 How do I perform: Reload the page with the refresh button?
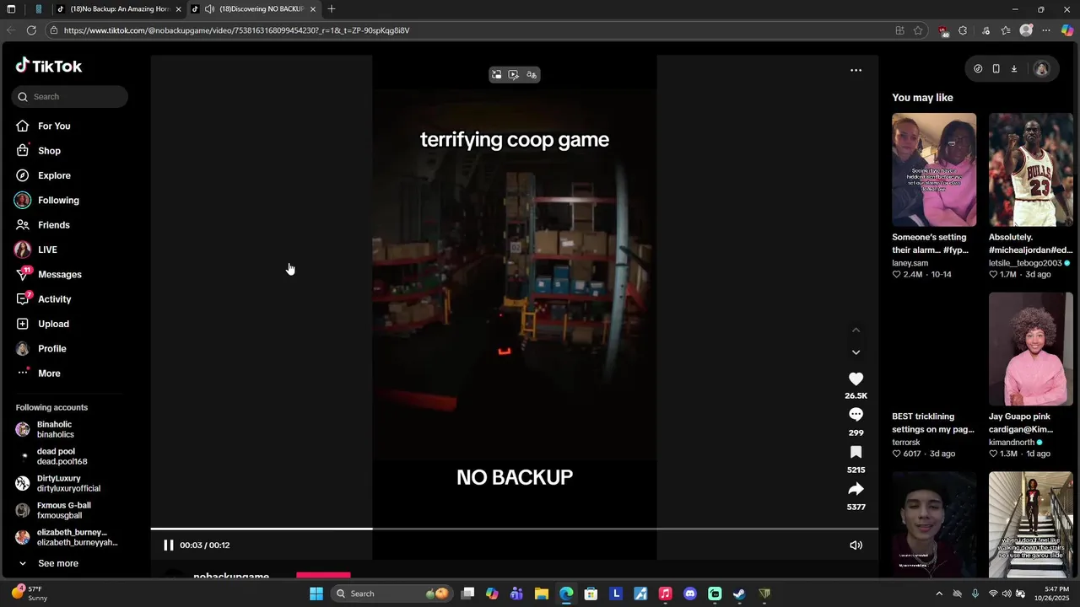pyautogui.click(x=31, y=30)
